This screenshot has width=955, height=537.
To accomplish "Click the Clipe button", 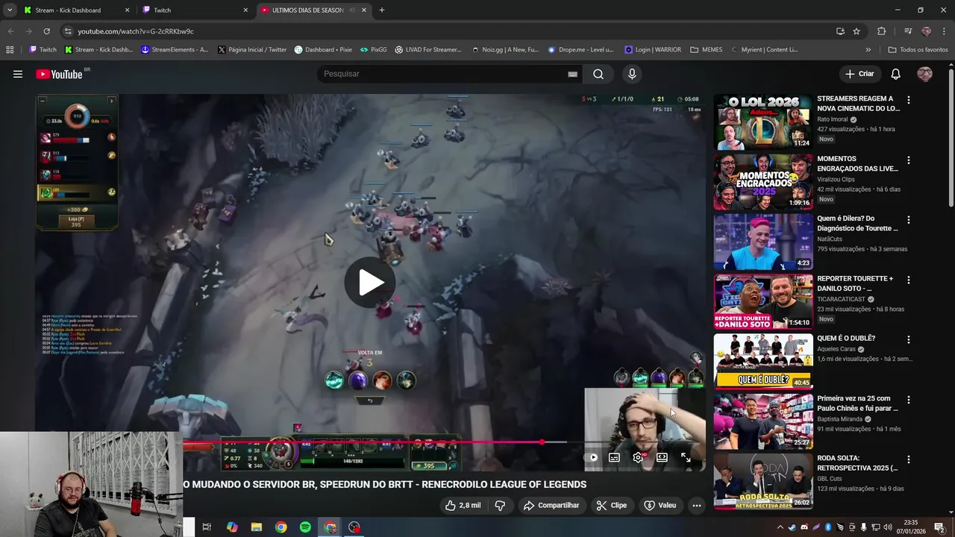I will 611,505.
